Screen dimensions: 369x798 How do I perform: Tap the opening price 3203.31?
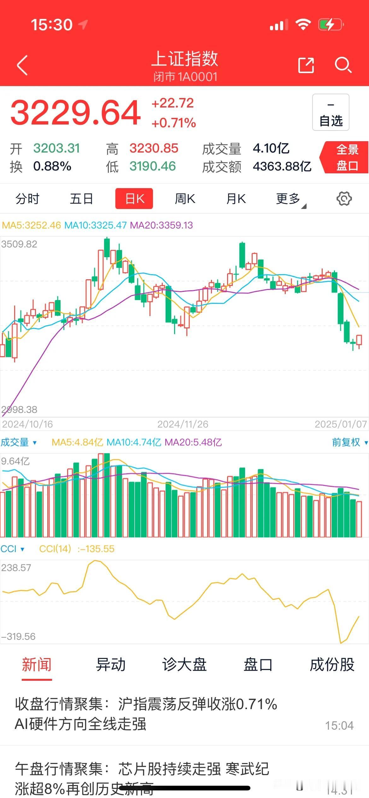click(57, 148)
